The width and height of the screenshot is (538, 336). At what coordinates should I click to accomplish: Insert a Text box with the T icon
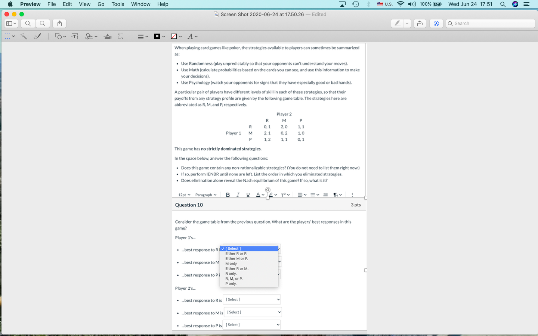click(75, 36)
